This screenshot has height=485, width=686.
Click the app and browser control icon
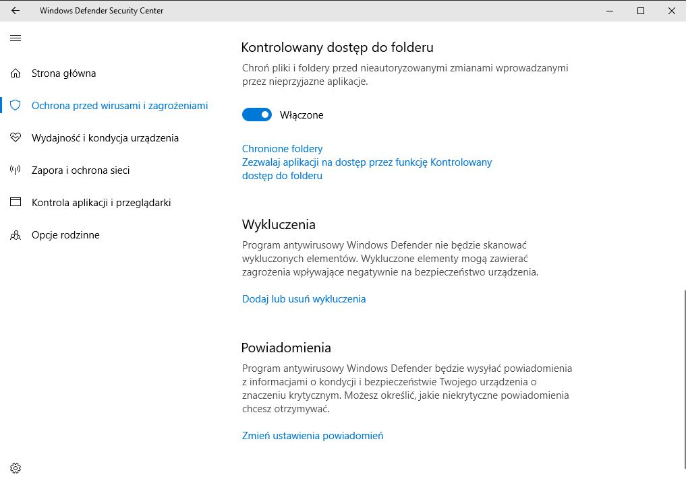click(16, 203)
